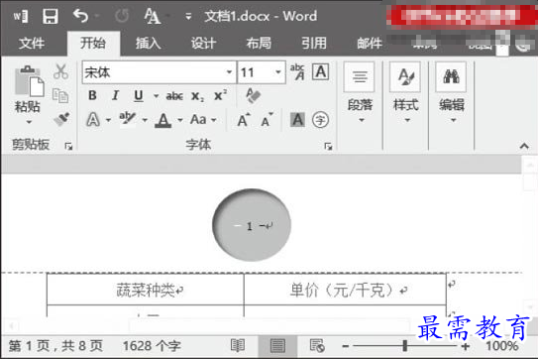Apply text highlight color

point(127,120)
